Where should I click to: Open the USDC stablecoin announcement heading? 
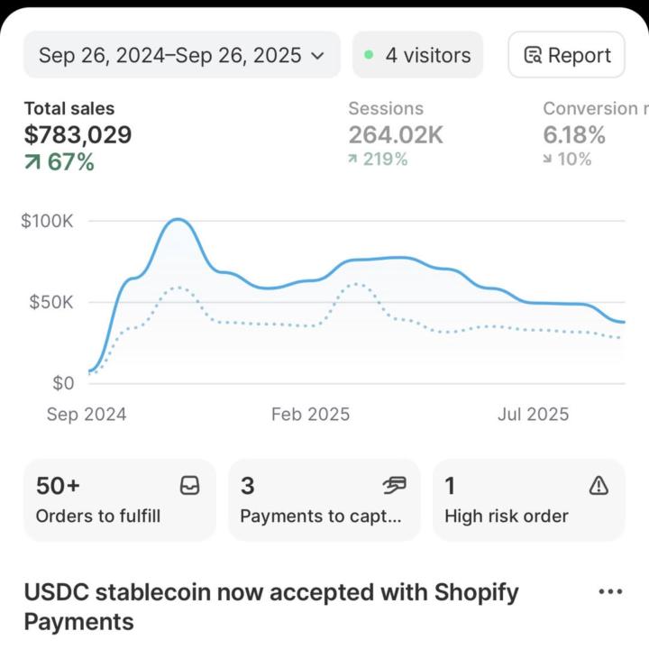[270, 607]
